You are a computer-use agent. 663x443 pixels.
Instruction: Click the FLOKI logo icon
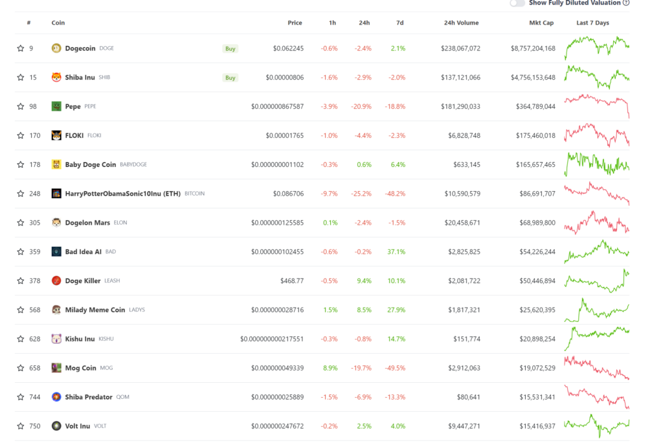[56, 135]
